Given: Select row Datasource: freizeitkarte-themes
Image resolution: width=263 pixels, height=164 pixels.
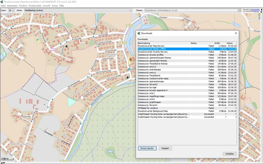Looking at the screenshot, I should [187, 64].
